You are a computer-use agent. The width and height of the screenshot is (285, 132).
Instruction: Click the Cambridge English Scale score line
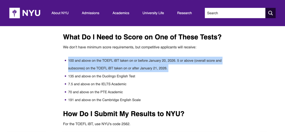coord(104,100)
